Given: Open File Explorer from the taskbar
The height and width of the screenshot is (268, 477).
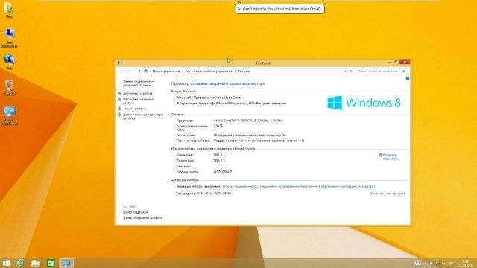Looking at the screenshot, I should pos(35,263).
